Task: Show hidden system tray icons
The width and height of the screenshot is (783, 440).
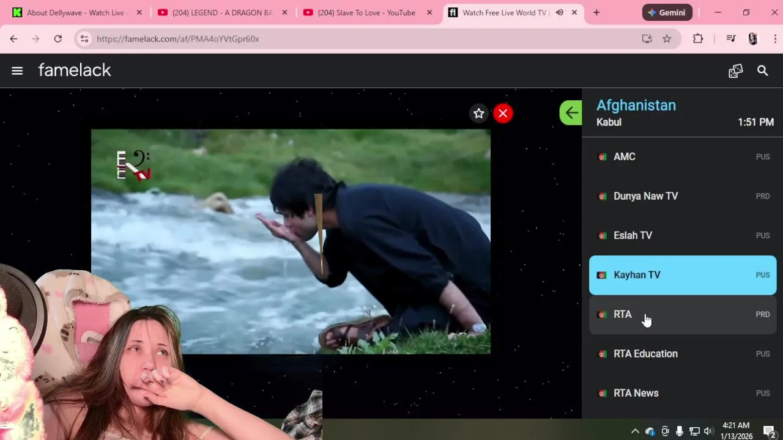Action: [635, 431]
